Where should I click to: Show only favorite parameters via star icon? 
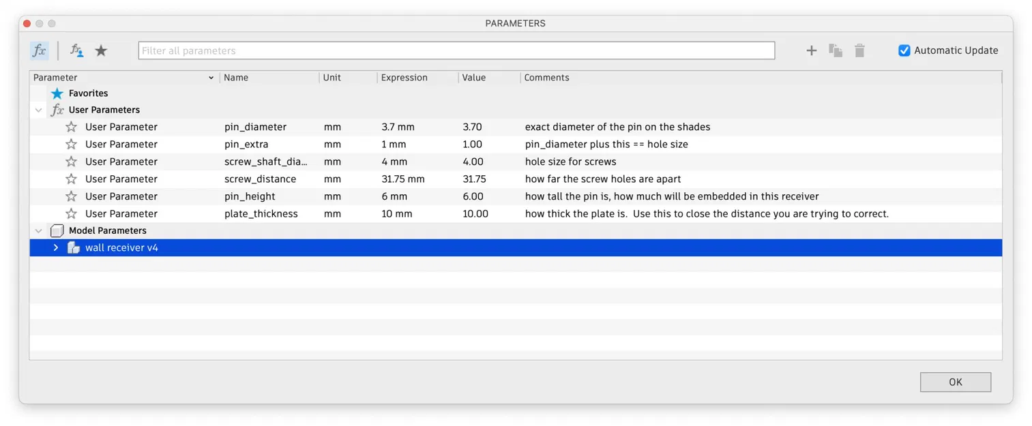pos(101,50)
